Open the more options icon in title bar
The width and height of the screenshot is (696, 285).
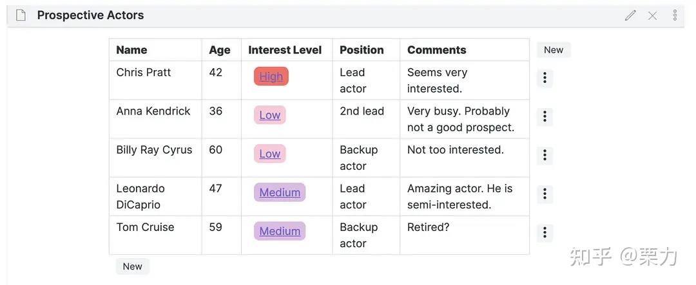pyautogui.click(x=675, y=15)
